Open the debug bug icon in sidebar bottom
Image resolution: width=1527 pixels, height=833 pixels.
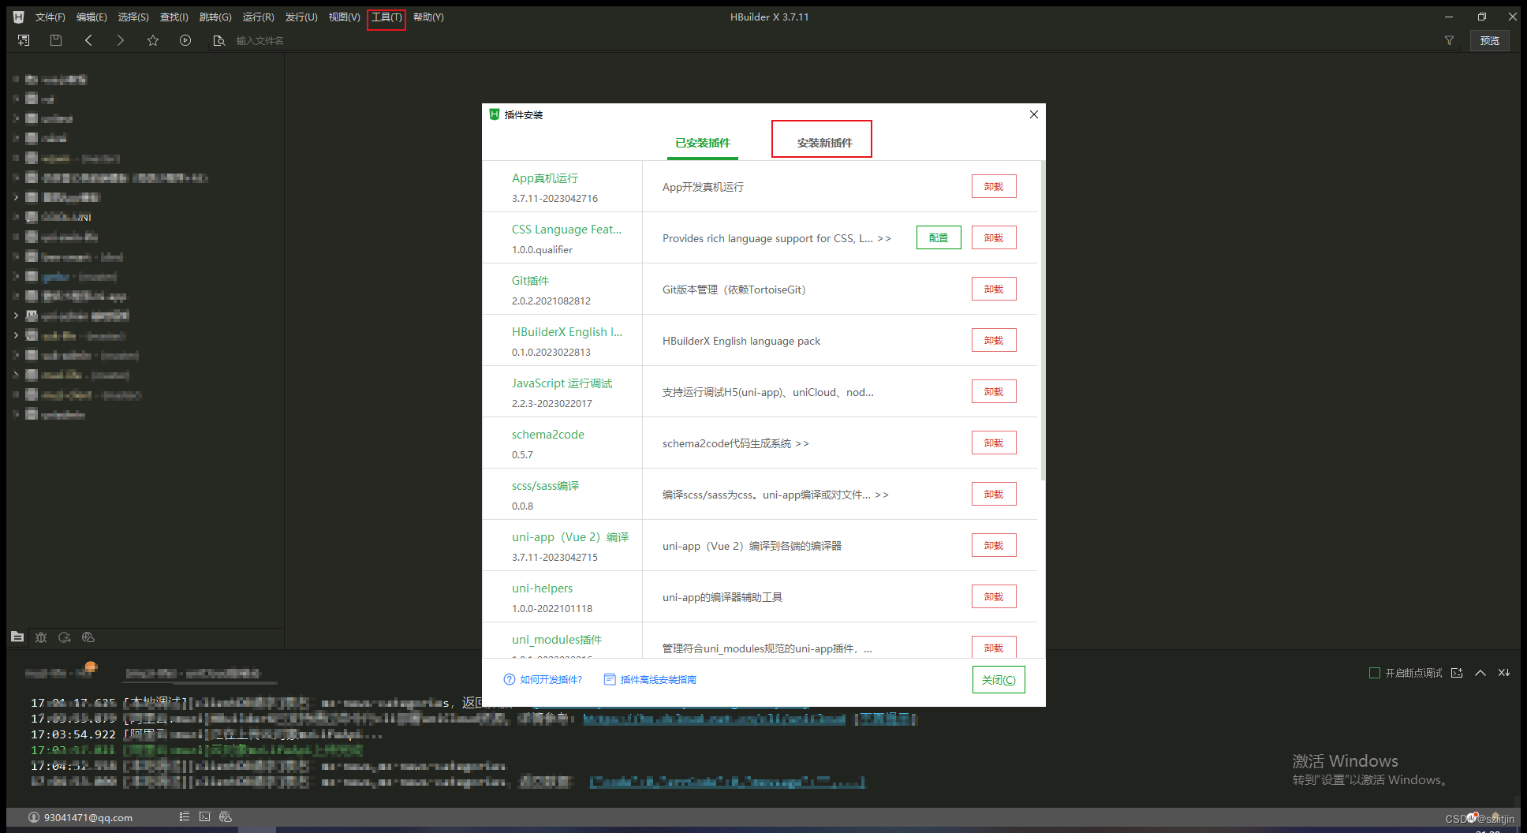pyautogui.click(x=41, y=637)
